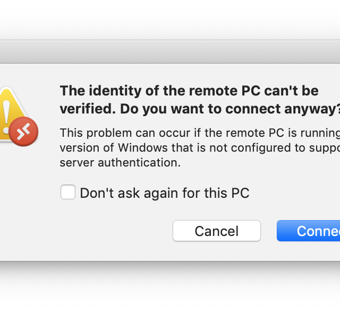
Task: Enable the "Don't ask again" checkbox
Action: point(68,192)
